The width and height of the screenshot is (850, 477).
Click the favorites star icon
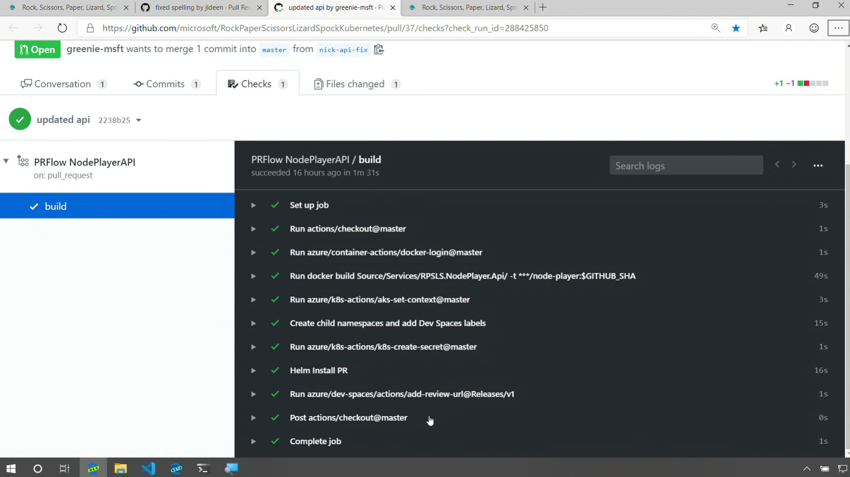[x=736, y=28]
